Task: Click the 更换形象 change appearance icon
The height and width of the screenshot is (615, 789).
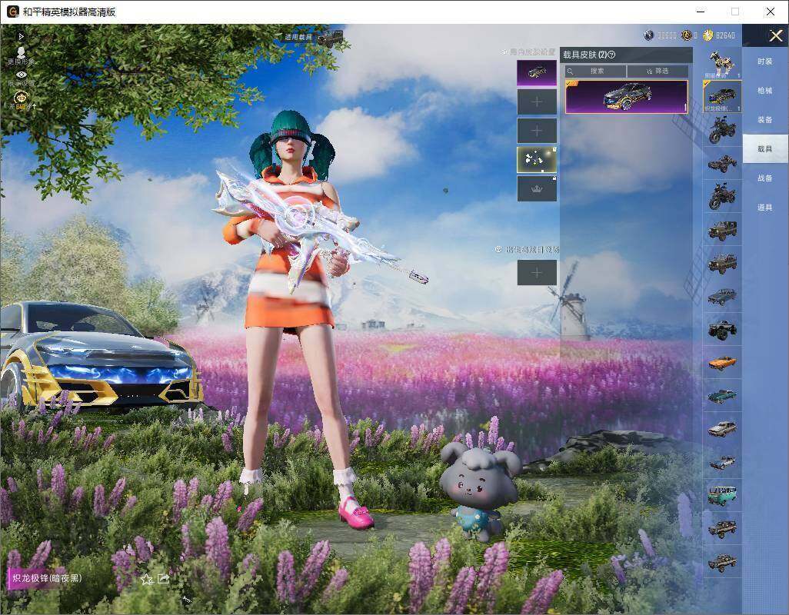Action: (x=21, y=53)
